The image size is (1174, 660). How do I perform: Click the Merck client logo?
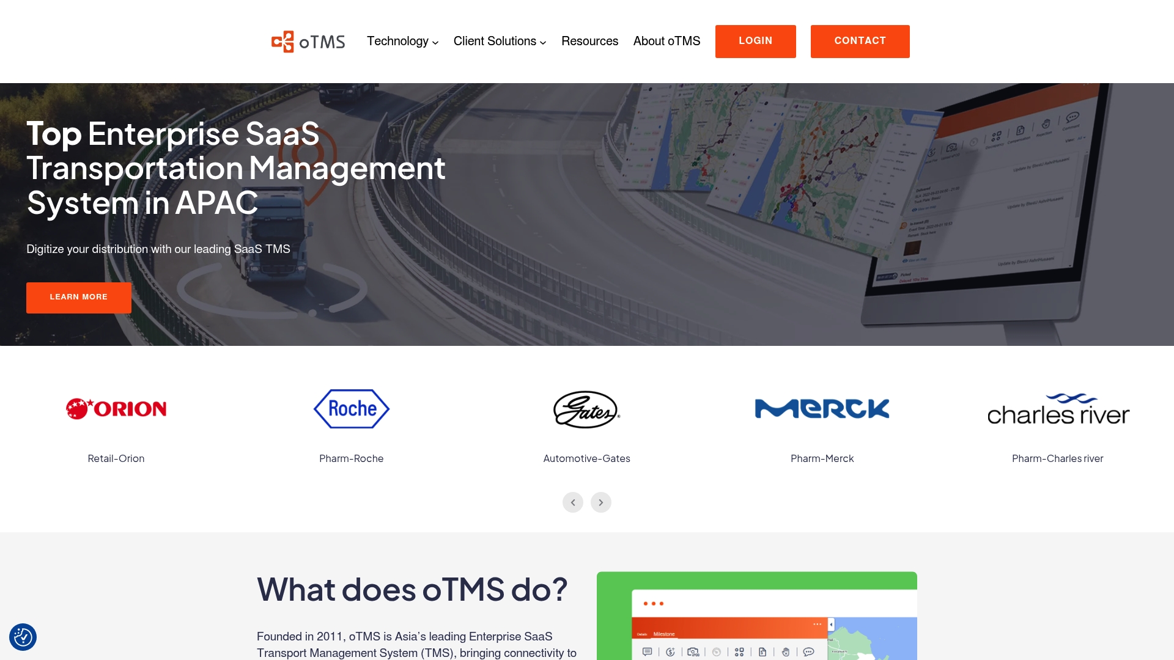click(x=822, y=409)
